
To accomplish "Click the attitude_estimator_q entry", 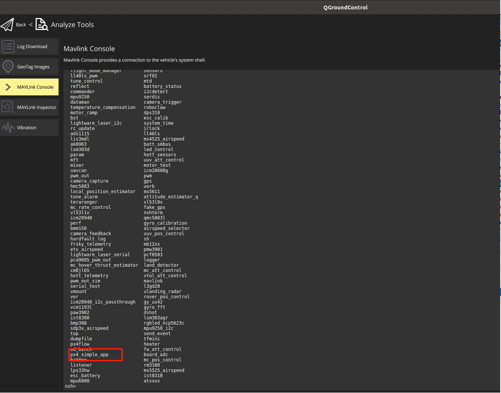I will click(x=171, y=197).
